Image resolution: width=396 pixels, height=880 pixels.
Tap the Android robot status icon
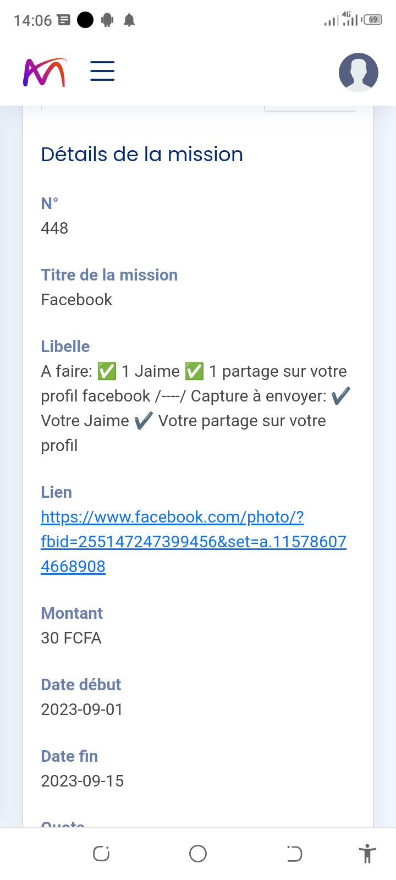tap(107, 20)
